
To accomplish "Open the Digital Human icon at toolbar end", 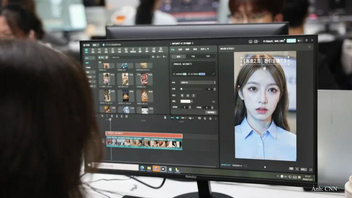I will (x=161, y=50).
